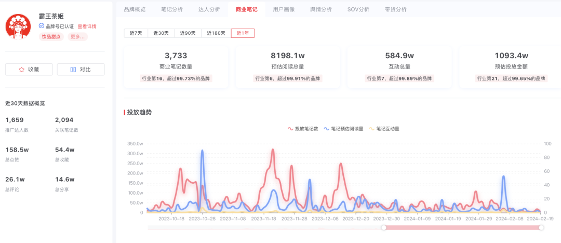
Task: Click the 对比 button
Action: pyautogui.click(x=81, y=70)
